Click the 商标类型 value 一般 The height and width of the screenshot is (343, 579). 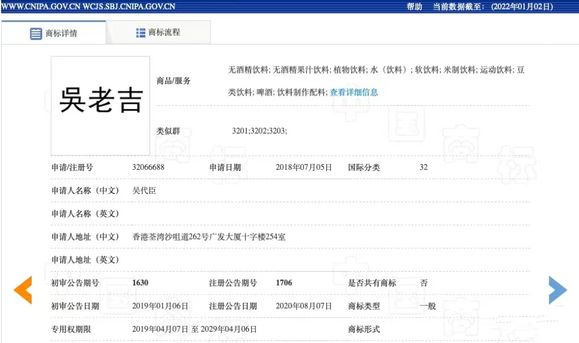click(x=427, y=306)
